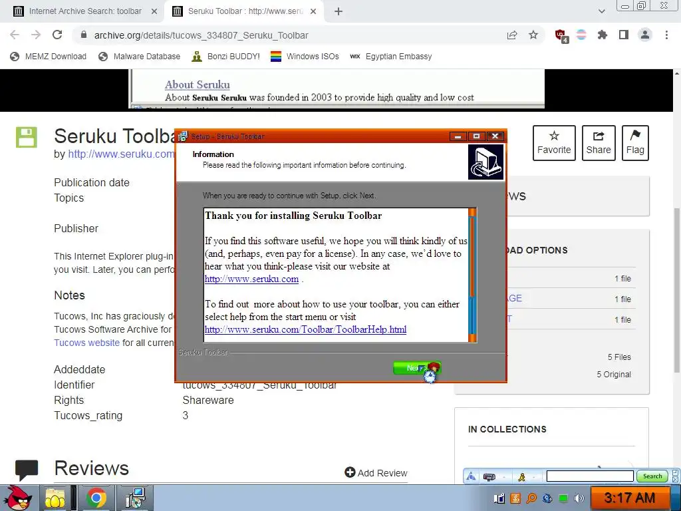This screenshot has width=681, height=511.
Task: Click the AOL triangle icon on desktop toolbar
Action: [471, 476]
